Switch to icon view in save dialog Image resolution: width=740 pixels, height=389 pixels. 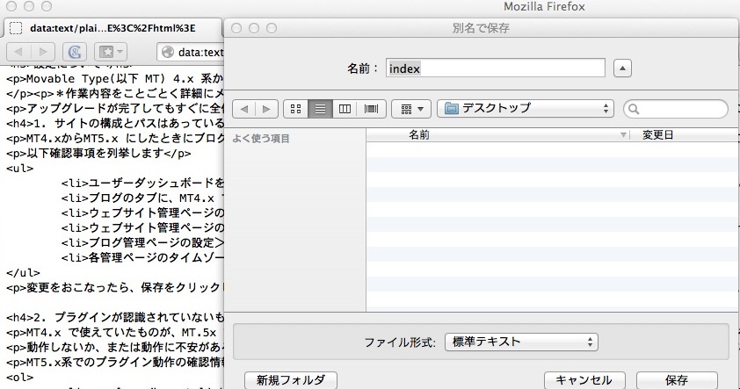(296, 109)
